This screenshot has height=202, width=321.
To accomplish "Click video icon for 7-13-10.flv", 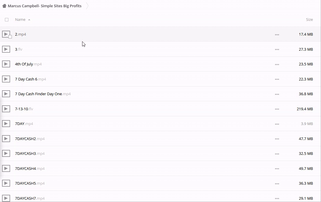I will [x=6, y=109].
